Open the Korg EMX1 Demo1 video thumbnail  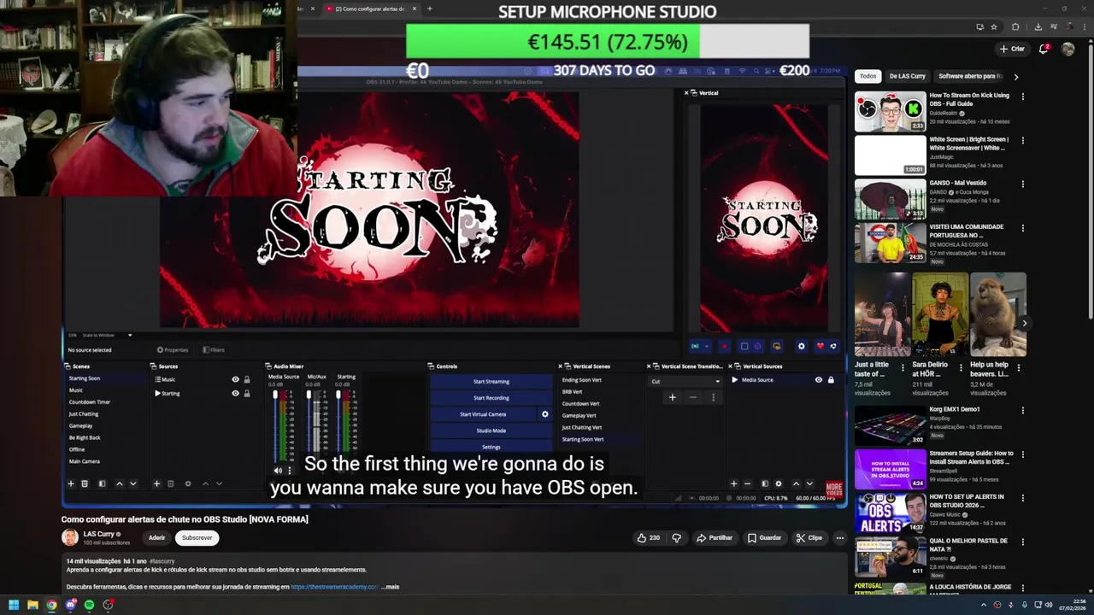[891, 425]
